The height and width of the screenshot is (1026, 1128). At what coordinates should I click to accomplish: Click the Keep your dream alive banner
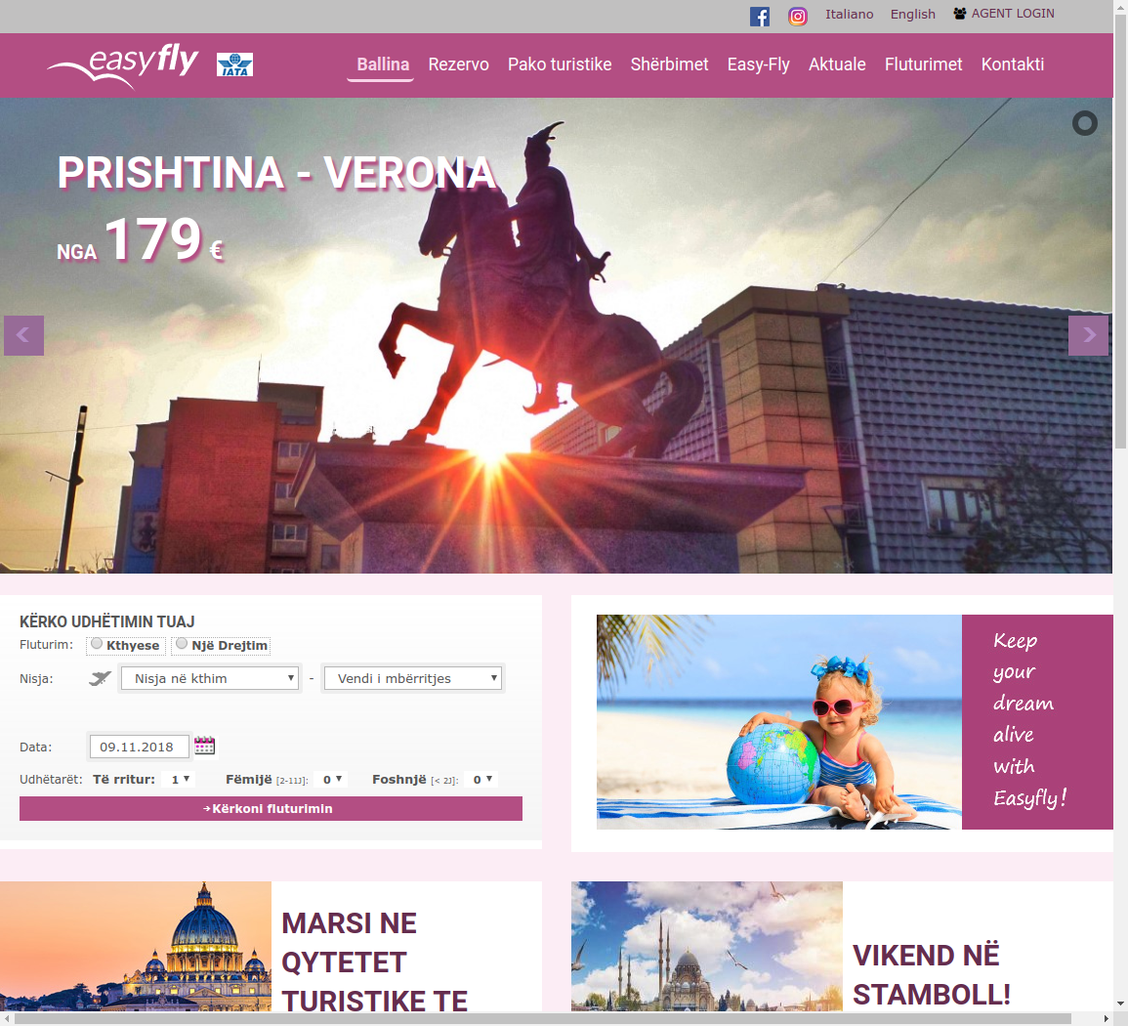855,721
